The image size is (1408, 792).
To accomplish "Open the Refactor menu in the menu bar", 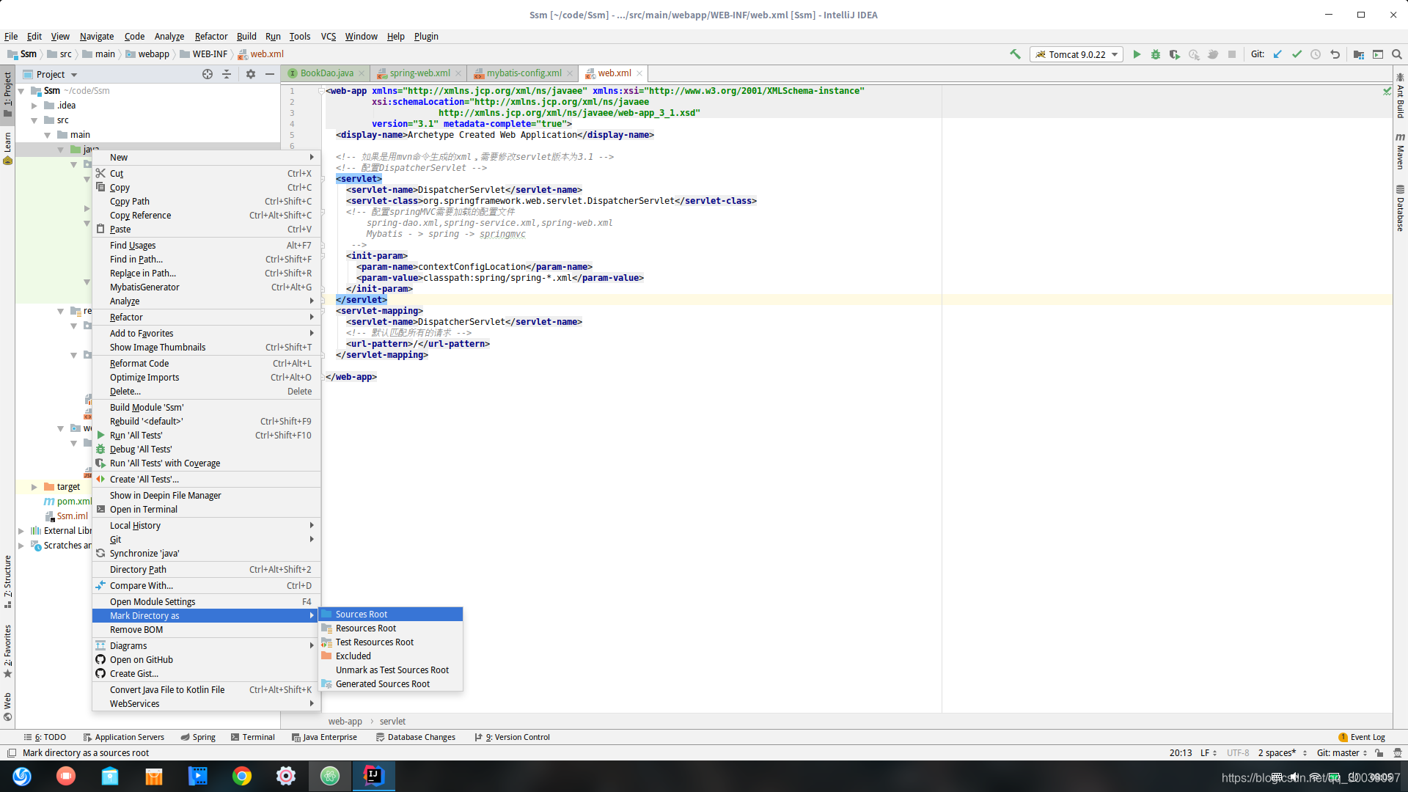I will pyautogui.click(x=211, y=36).
